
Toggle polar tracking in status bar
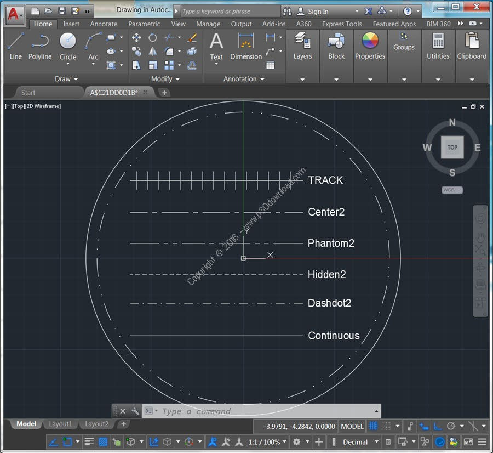[451, 426]
